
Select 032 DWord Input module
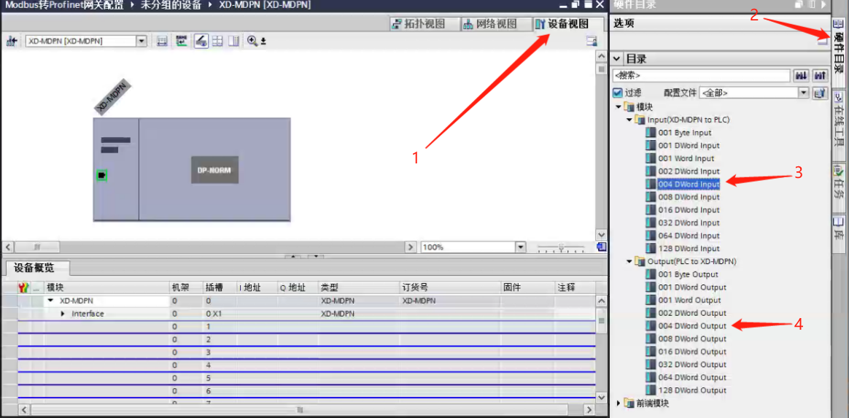pyautogui.click(x=689, y=223)
